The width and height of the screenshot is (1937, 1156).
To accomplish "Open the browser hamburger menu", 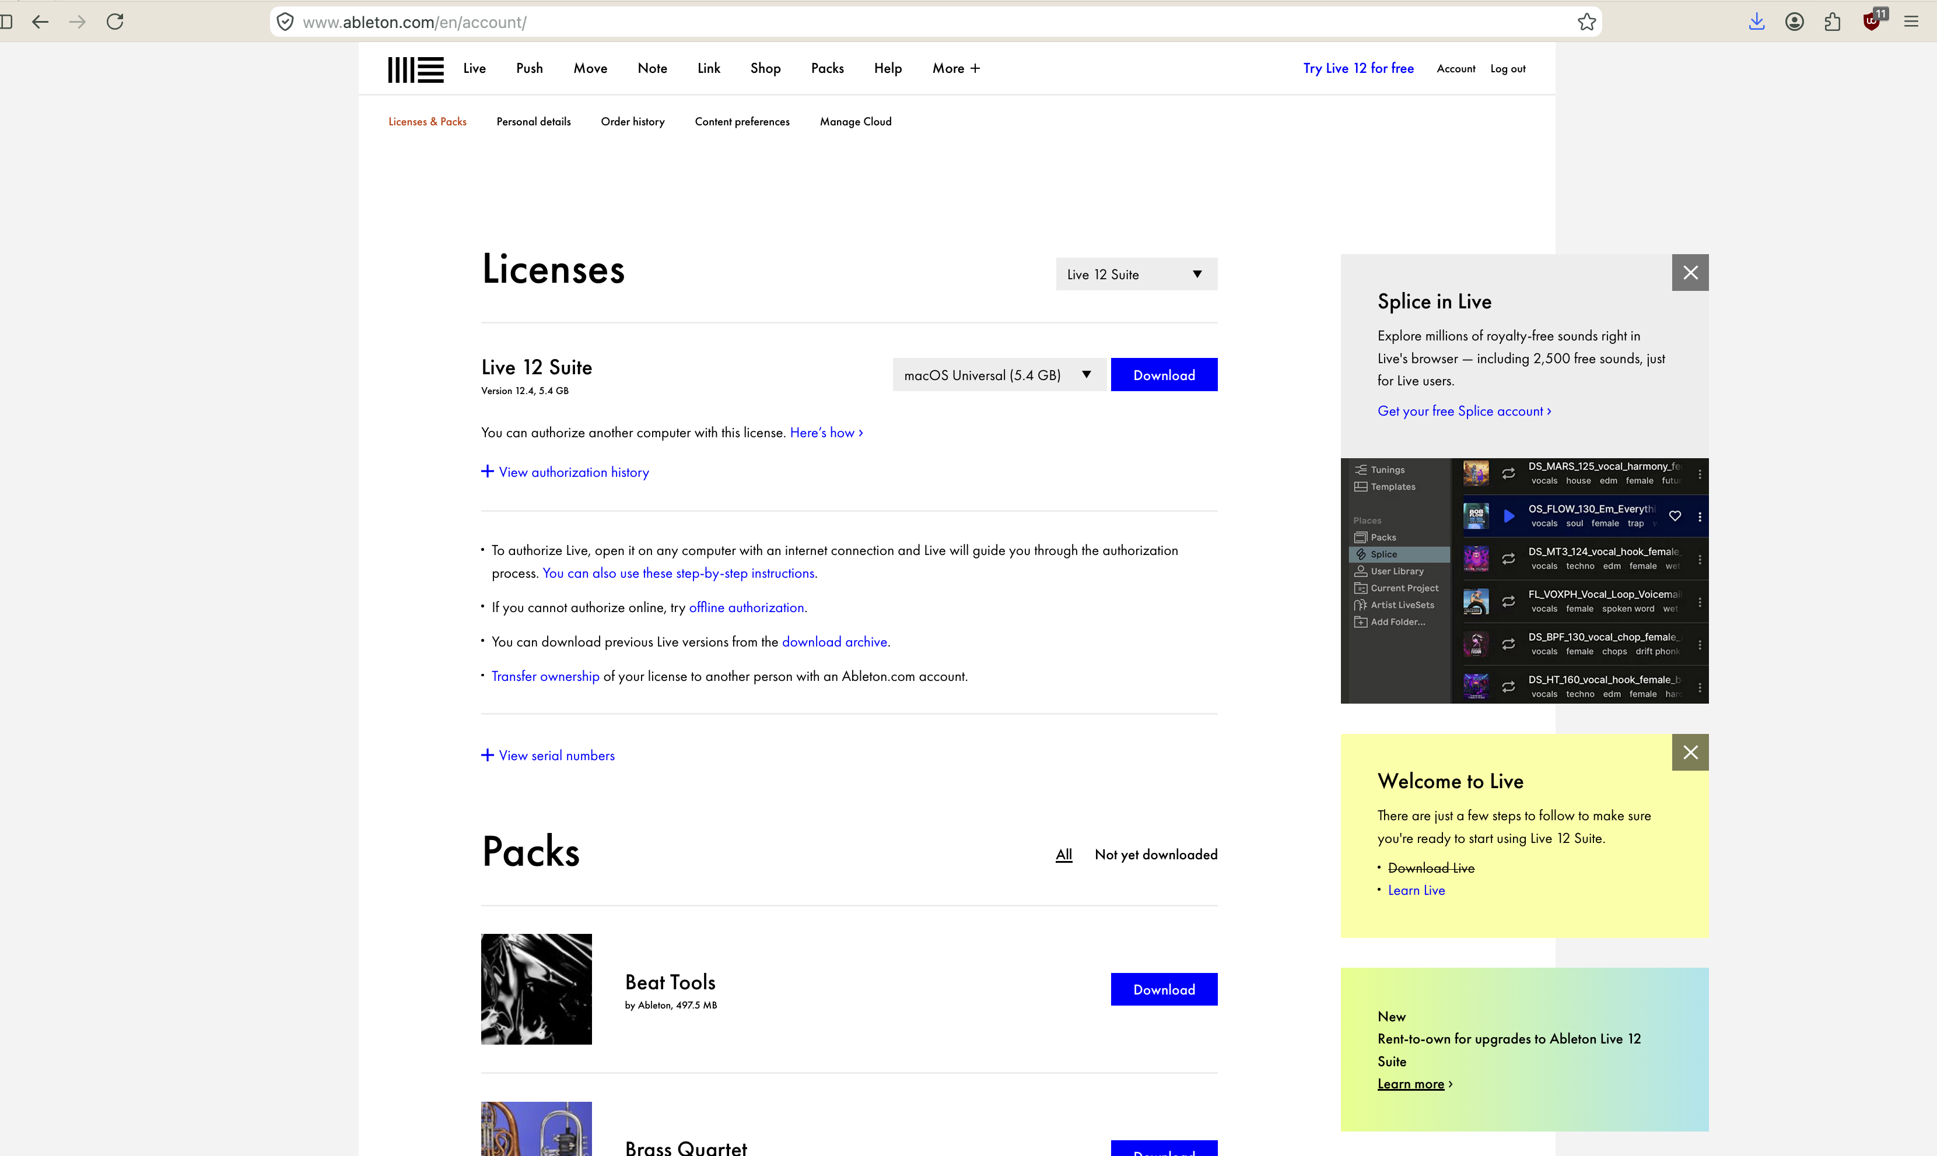I will tap(1911, 22).
